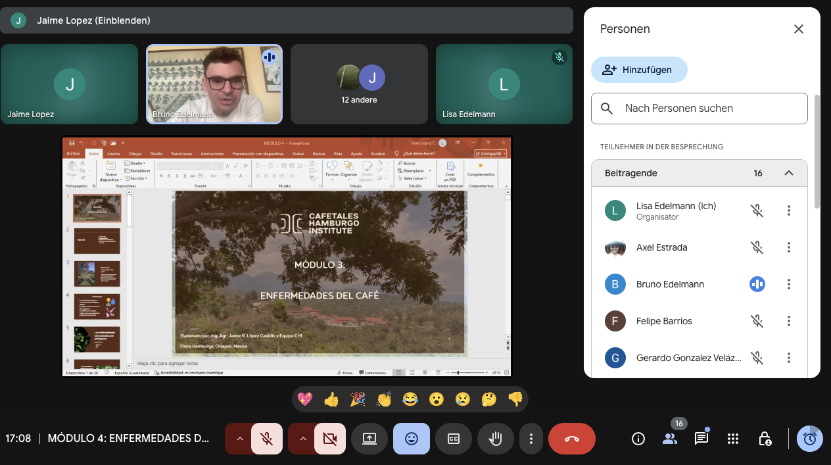This screenshot has width=831, height=465.
Task: Open the activities grid icon
Action: pyautogui.click(x=733, y=439)
